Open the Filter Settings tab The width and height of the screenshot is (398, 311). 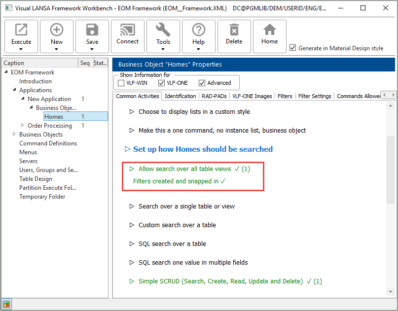coord(315,96)
